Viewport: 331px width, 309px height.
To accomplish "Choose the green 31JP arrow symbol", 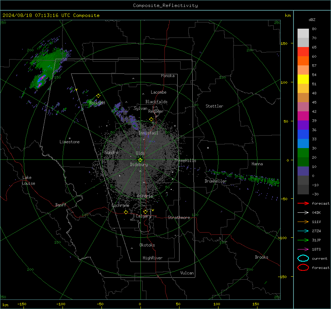I will click(303, 240).
